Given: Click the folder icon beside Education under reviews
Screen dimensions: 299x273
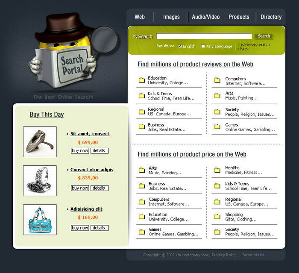Looking at the screenshot, I should coord(142,80).
